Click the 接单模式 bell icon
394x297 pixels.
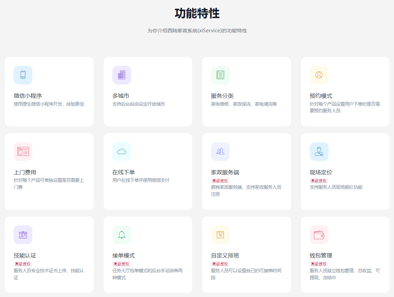121,235
